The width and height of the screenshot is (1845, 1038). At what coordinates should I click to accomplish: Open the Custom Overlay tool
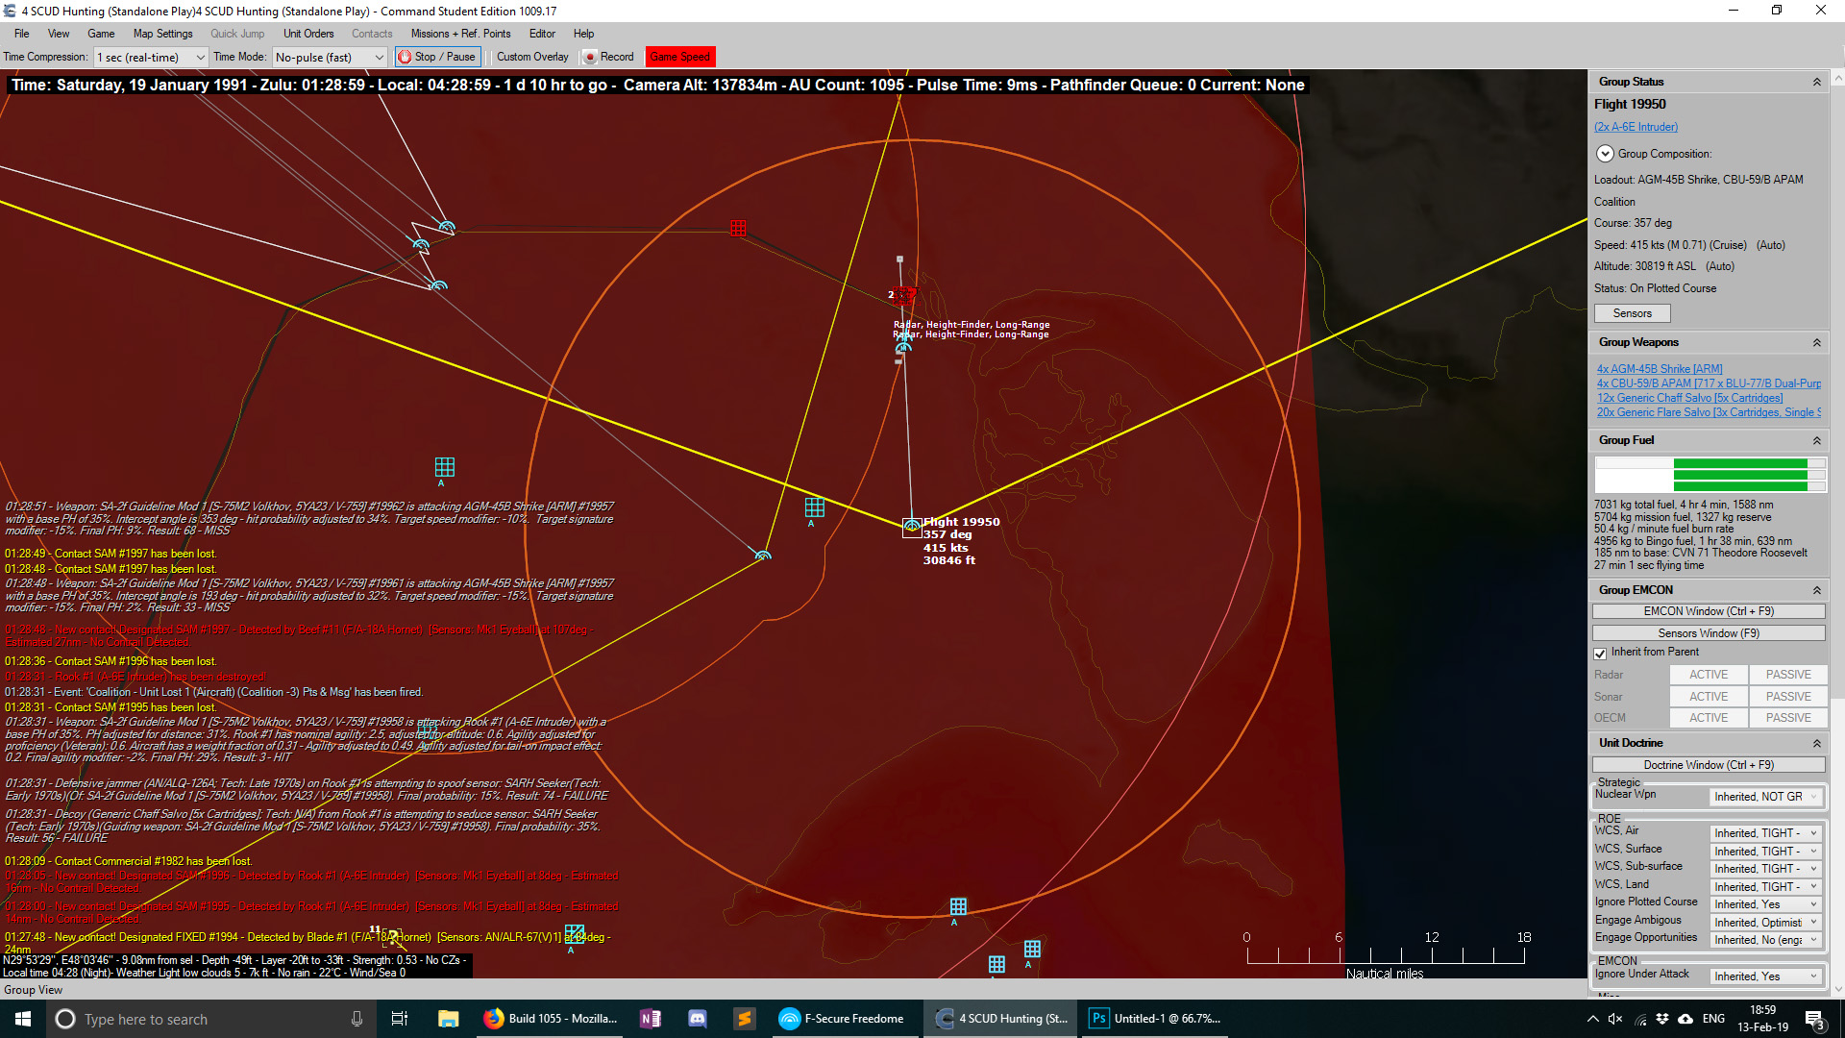point(531,56)
